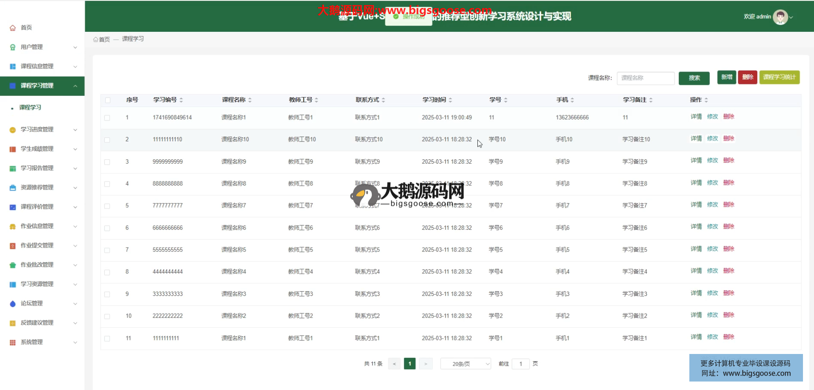Click the 课程名称 search input field
The height and width of the screenshot is (390, 814).
[x=645, y=78]
